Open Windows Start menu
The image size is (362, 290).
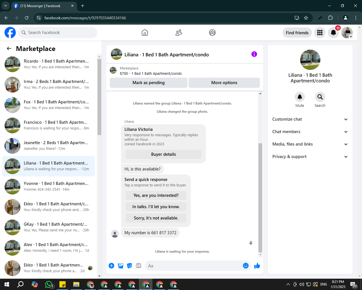pos(7,284)
